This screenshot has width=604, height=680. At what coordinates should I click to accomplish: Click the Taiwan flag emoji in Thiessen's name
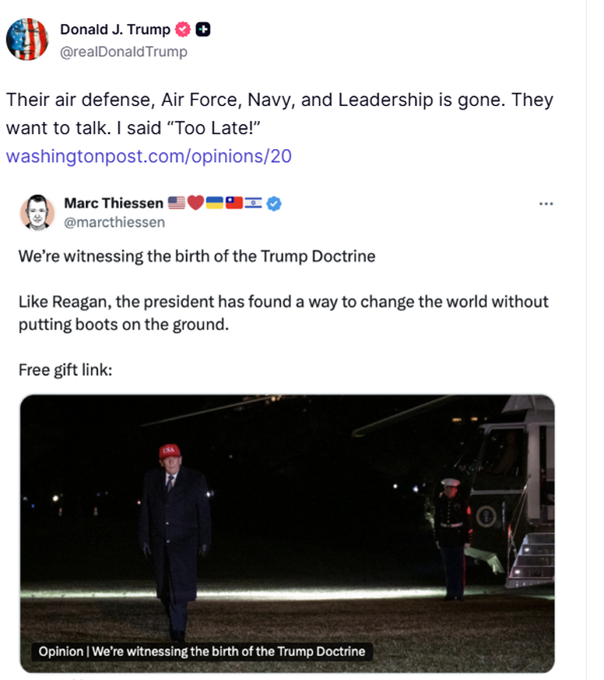tap(234, 203)
